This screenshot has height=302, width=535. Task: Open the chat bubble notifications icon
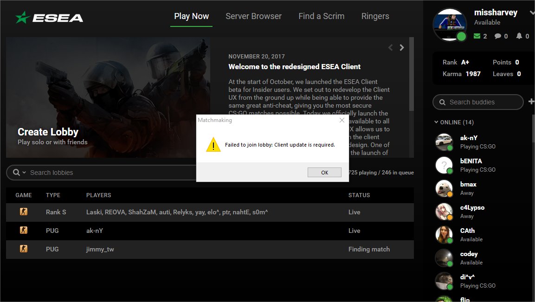pyautogui.click(x=498, y=36)
